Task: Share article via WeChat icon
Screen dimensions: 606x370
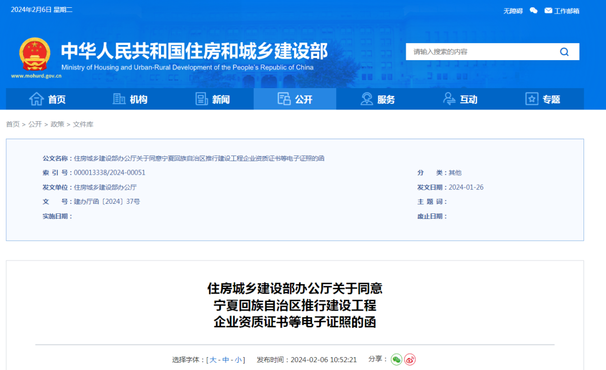Action: click(397, 359)
